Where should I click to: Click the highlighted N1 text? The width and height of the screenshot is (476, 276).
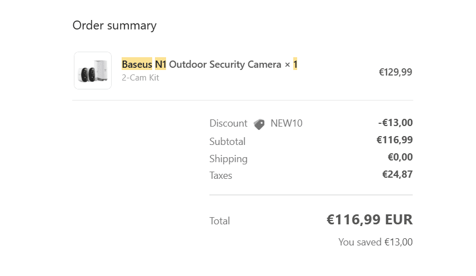point(161,64)
